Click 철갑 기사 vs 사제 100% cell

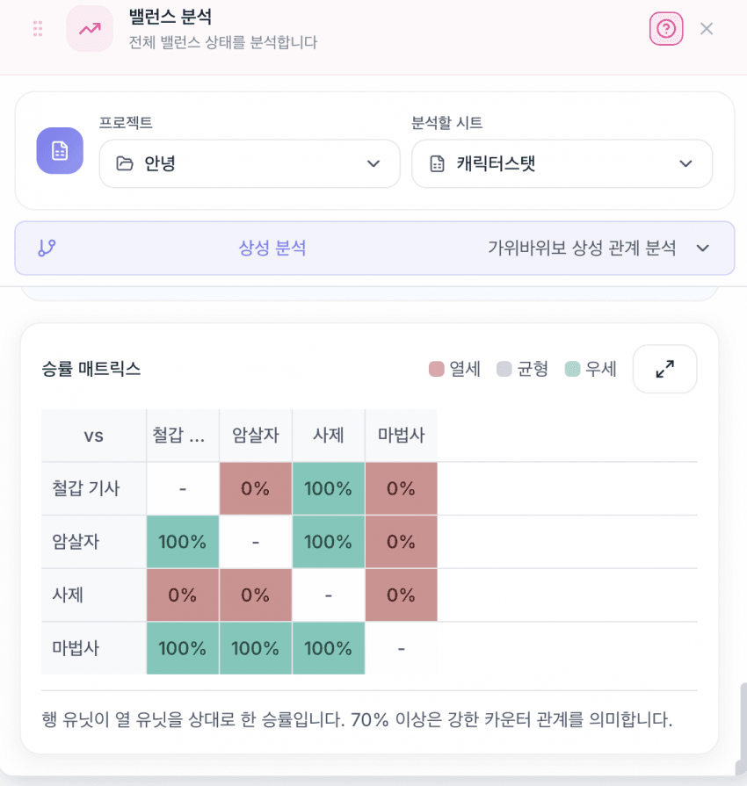[328, 488]
